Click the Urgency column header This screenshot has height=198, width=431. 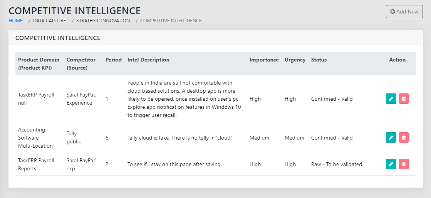click(x=295, y=60)
